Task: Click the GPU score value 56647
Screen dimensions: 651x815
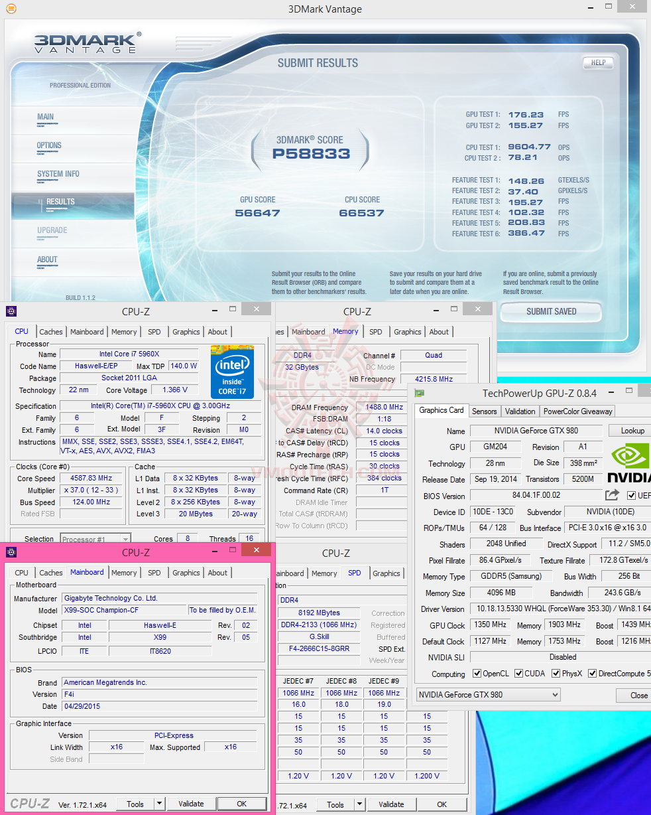Action: tap(257, 213)
